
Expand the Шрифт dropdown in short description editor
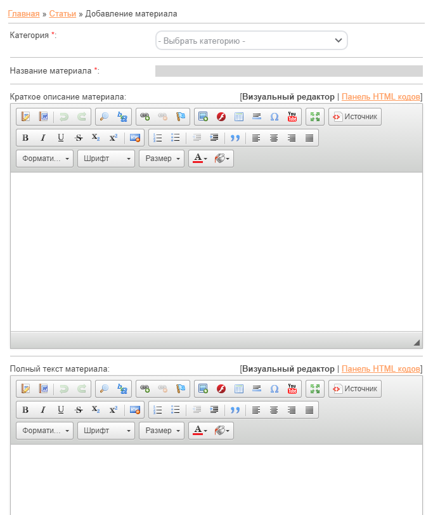106,159
